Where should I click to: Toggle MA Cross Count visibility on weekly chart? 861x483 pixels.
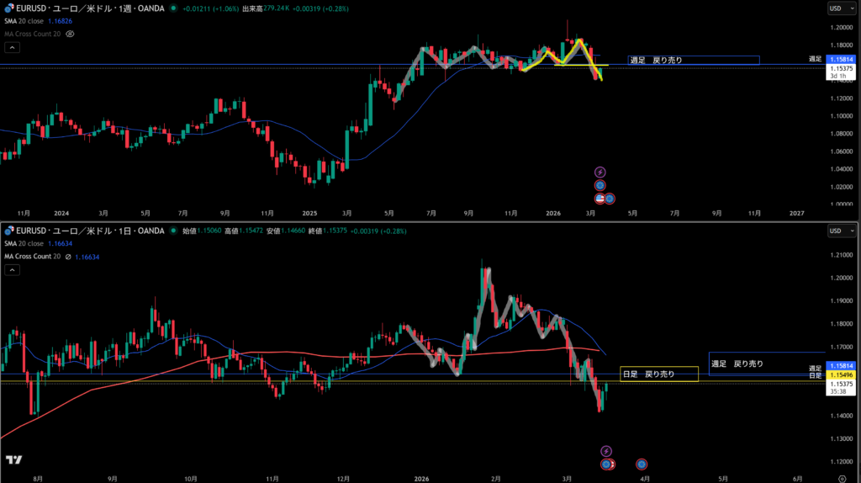(x=71, y=34)
